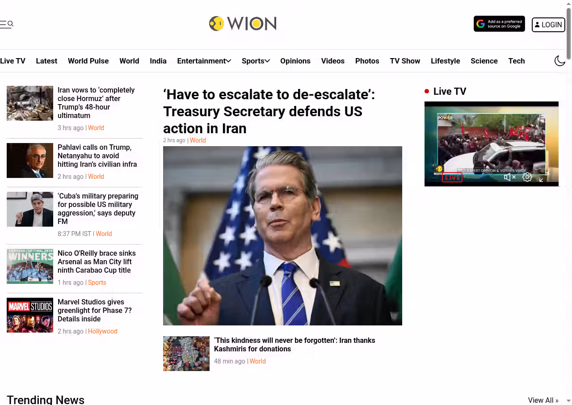Open View All for Trending News
Viewport: 572px width, 405px height.
coord(543,400)
